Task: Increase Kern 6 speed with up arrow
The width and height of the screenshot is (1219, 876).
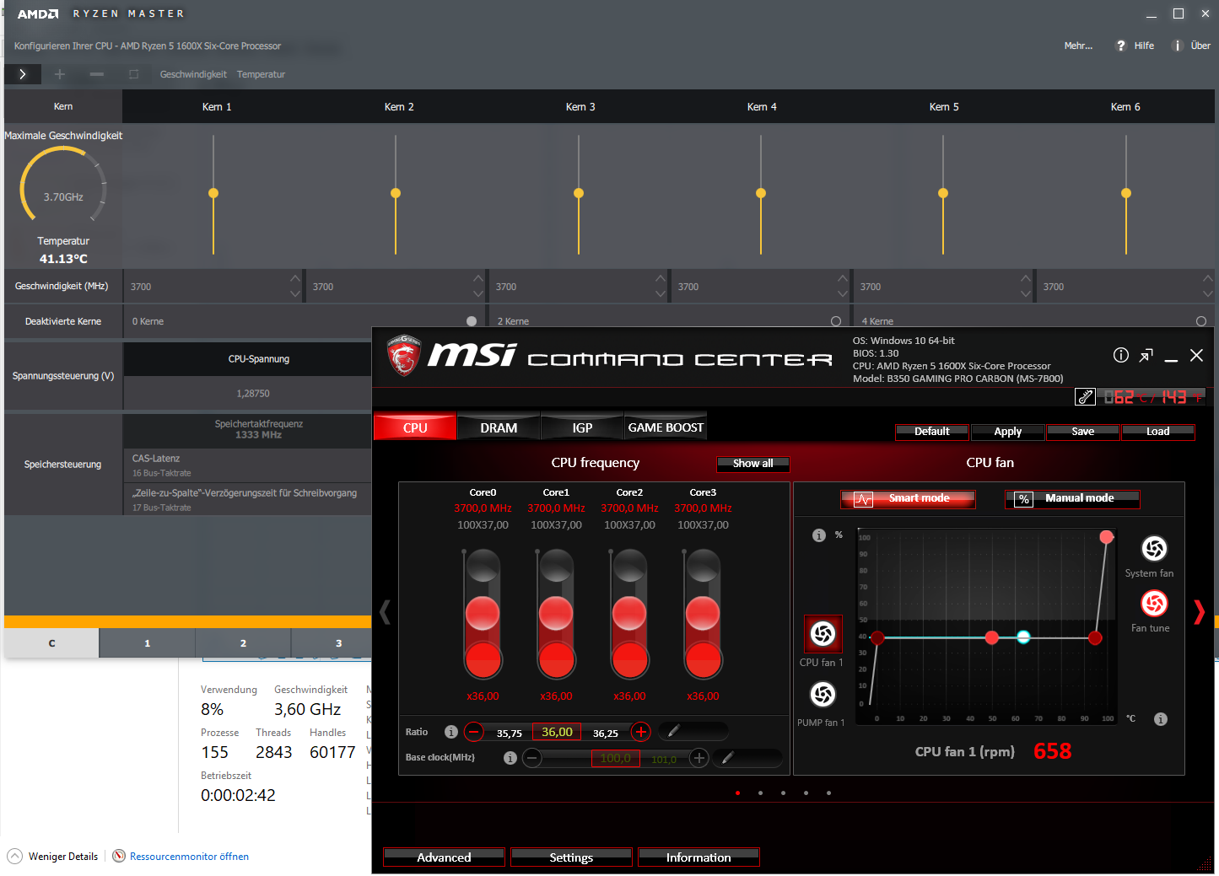Action: 1208,278
